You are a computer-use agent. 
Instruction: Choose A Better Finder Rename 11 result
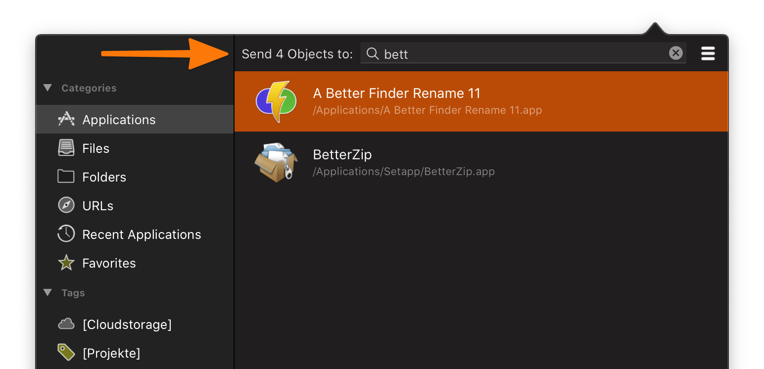coord(481,101)
